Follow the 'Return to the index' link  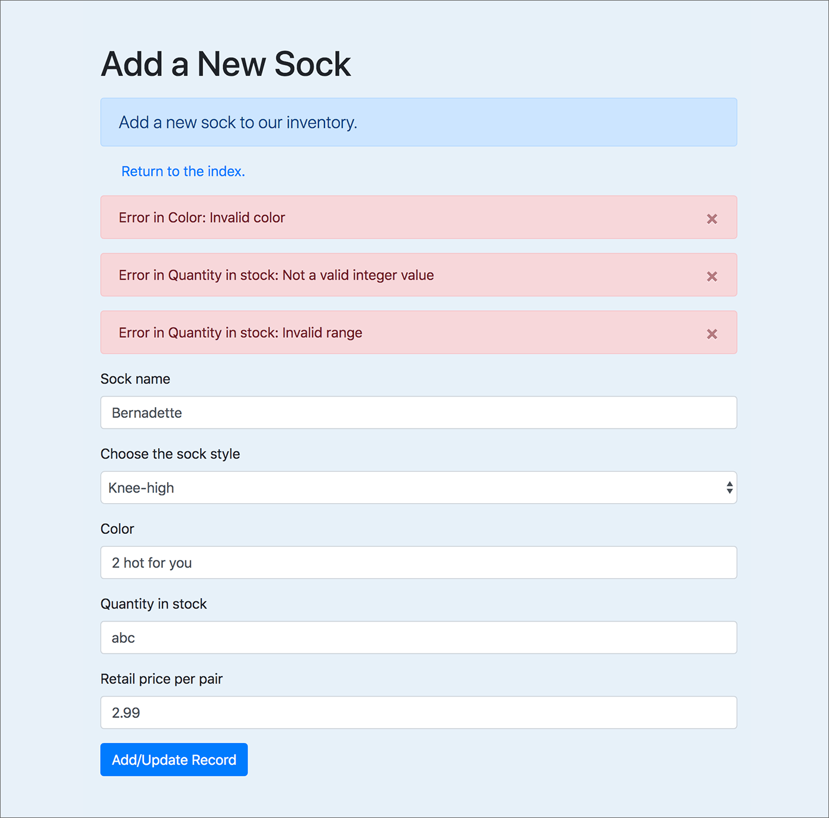click(183, 171)
